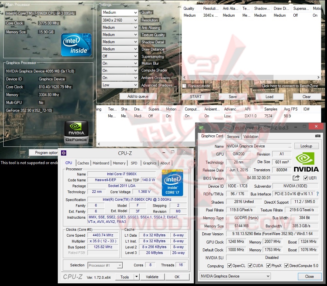The height and width of the screenshot is (286, 327).
Task: Click the Bus Interface question mark icon
Action: [318, 194]
